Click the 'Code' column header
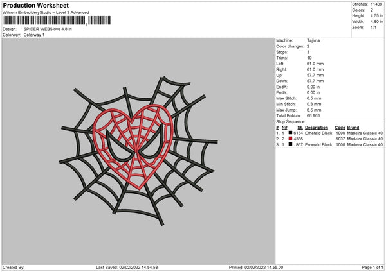Screen dimensions: 386x272 point(340,128)
